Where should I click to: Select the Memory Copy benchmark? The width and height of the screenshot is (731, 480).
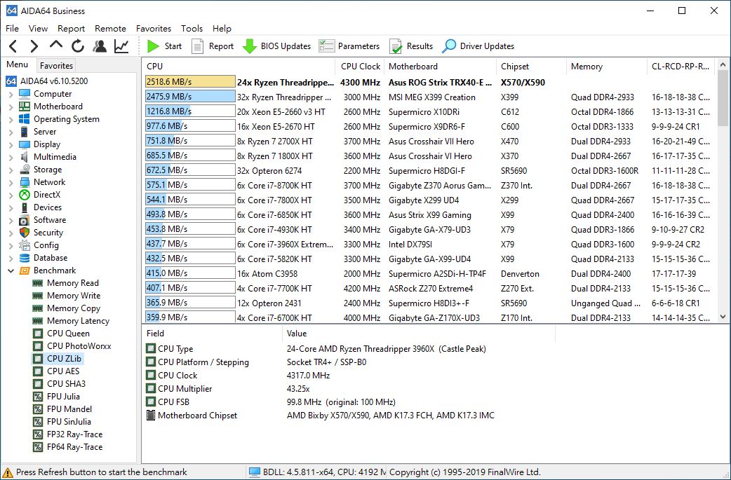[74, 308]
